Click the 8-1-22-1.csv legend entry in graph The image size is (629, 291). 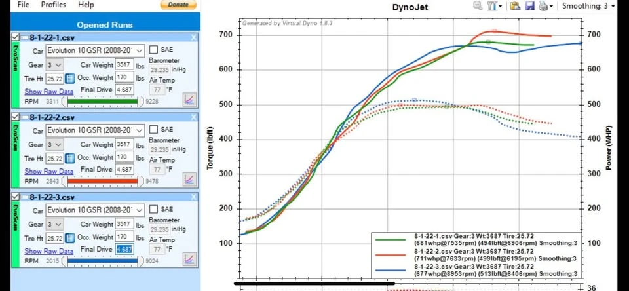pyautogui.click(x=476, y=239)
